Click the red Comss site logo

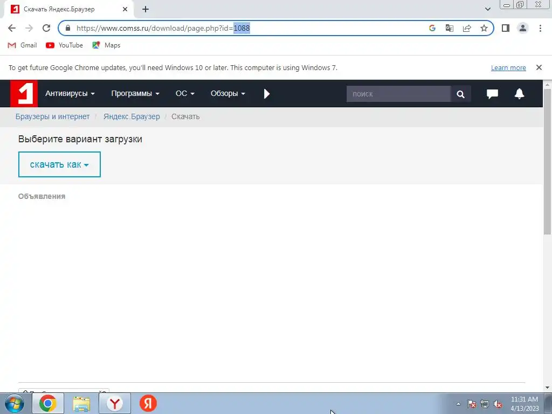[x=24, y=93]
